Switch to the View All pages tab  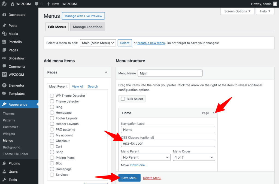coord(78,86)
